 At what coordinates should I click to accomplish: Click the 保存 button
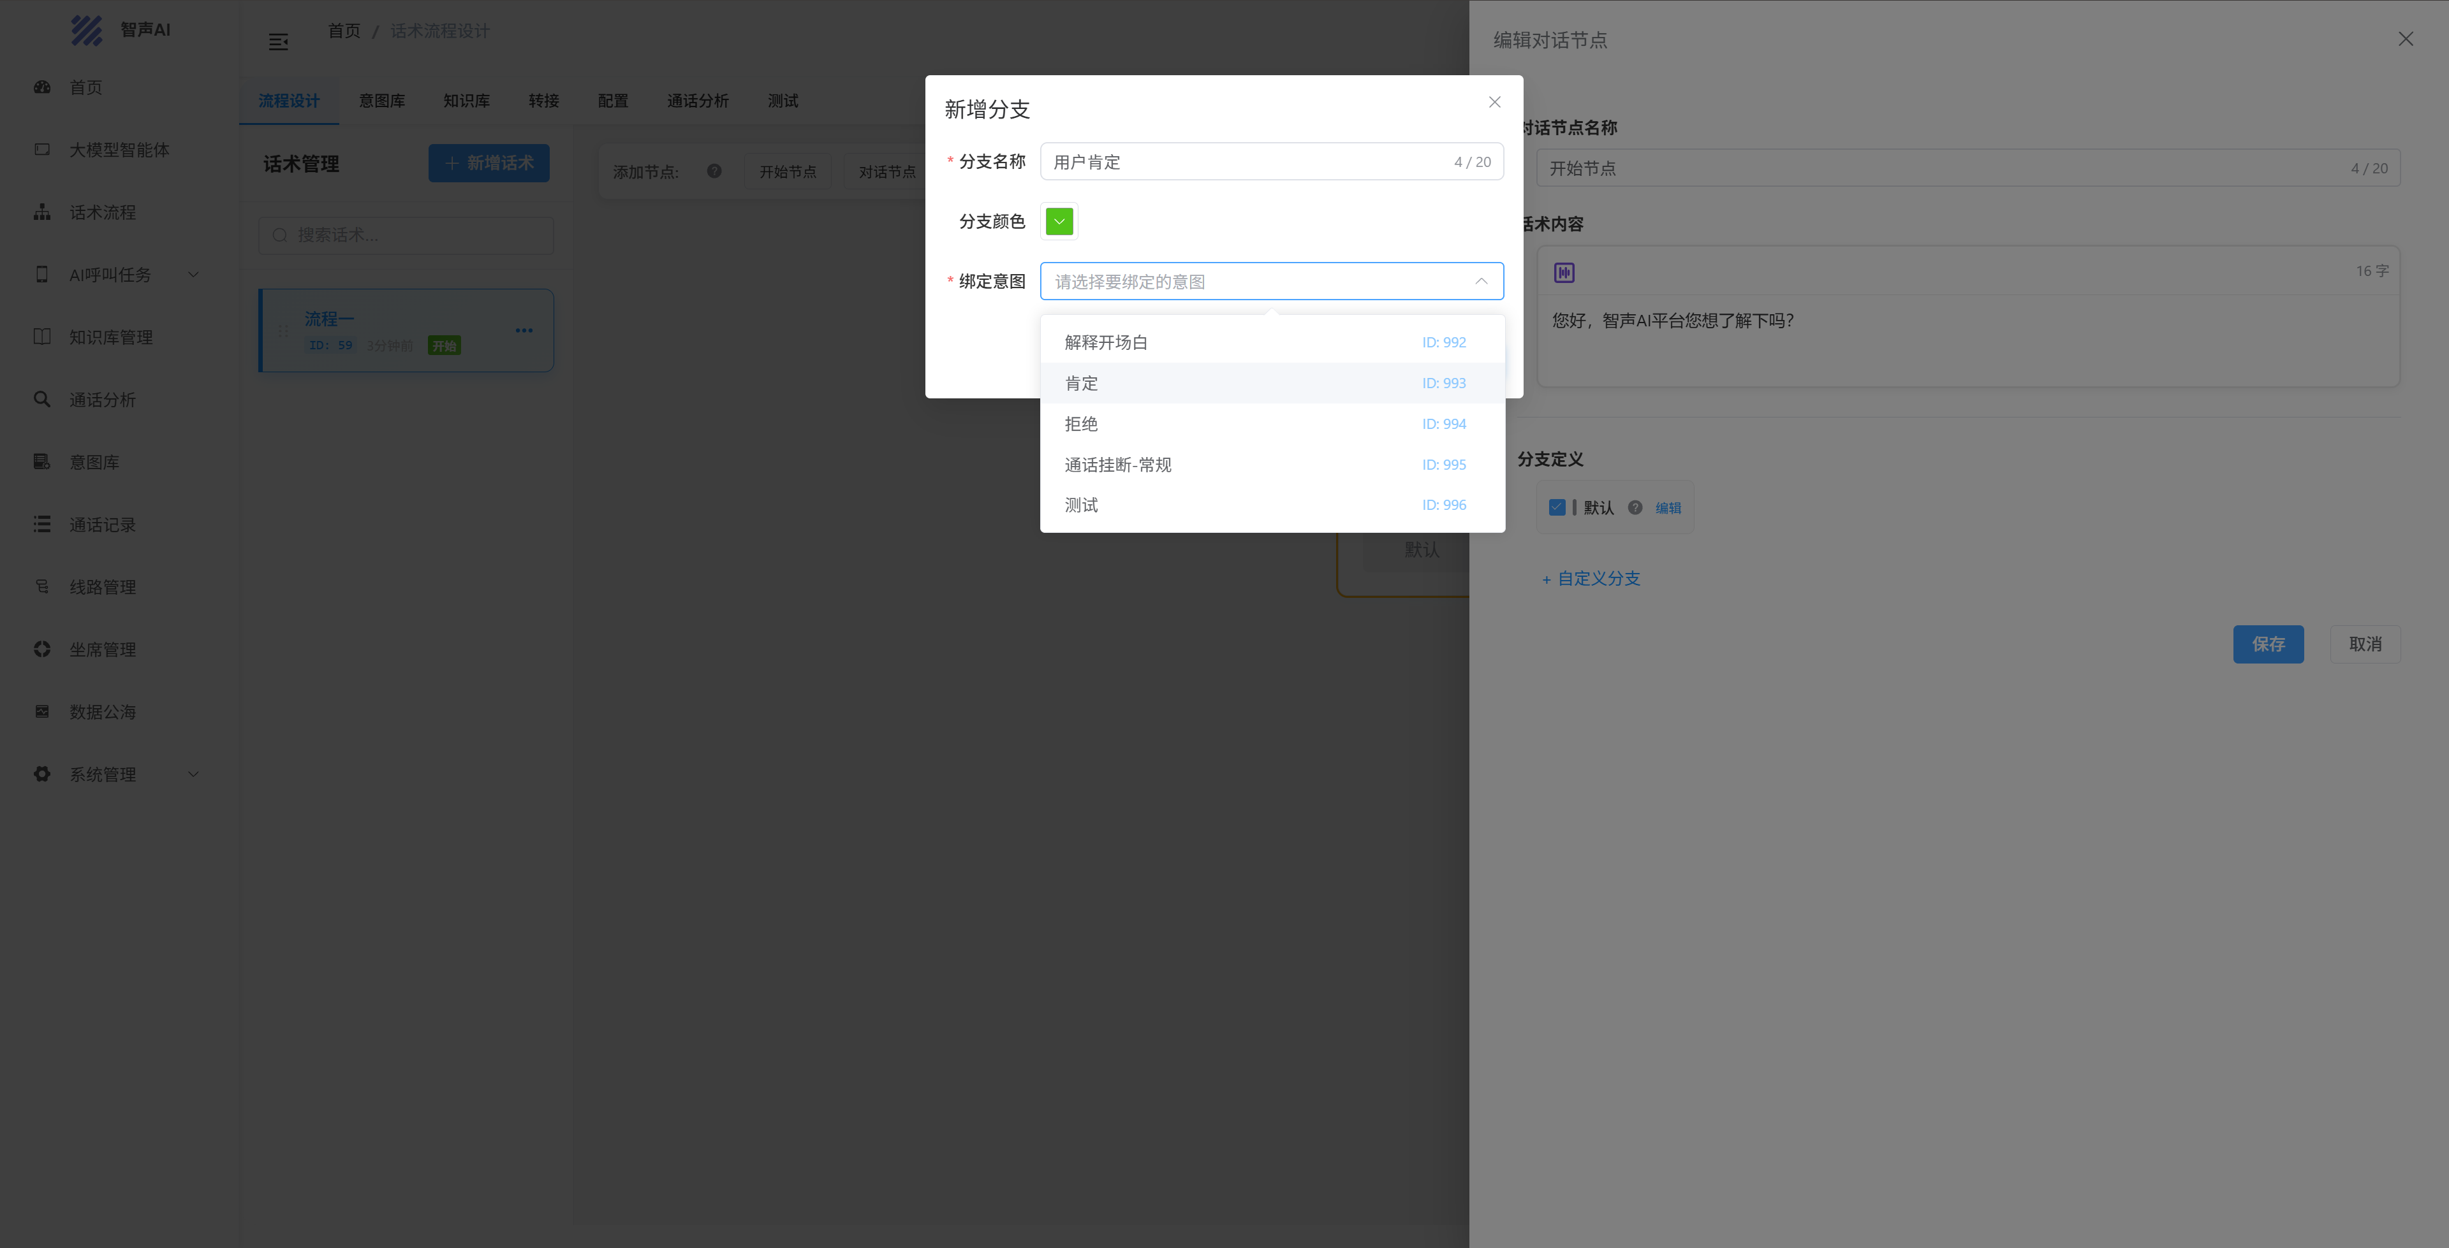click(x=2267, y=644)
